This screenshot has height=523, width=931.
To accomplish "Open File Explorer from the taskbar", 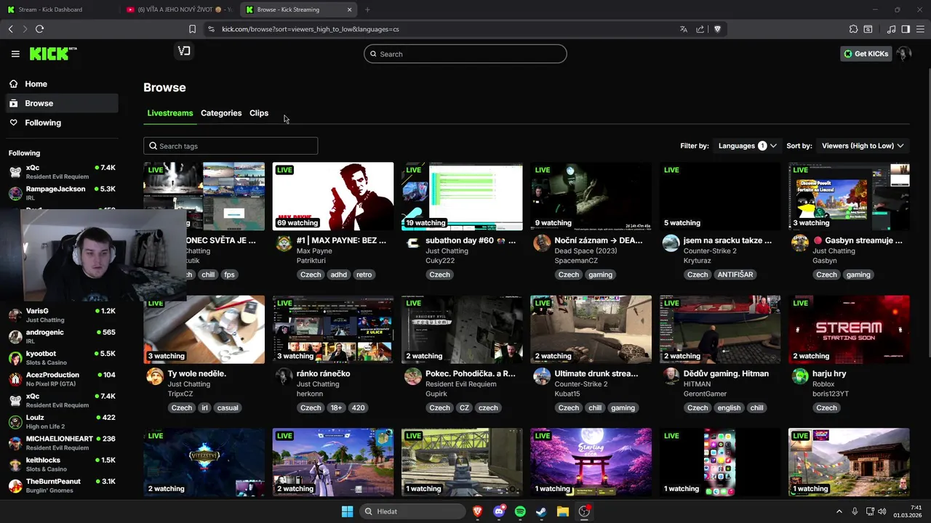I will pyautogui.click(x=562, y=511).
